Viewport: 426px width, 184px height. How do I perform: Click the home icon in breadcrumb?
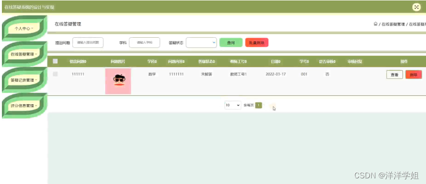coord(376,24)
